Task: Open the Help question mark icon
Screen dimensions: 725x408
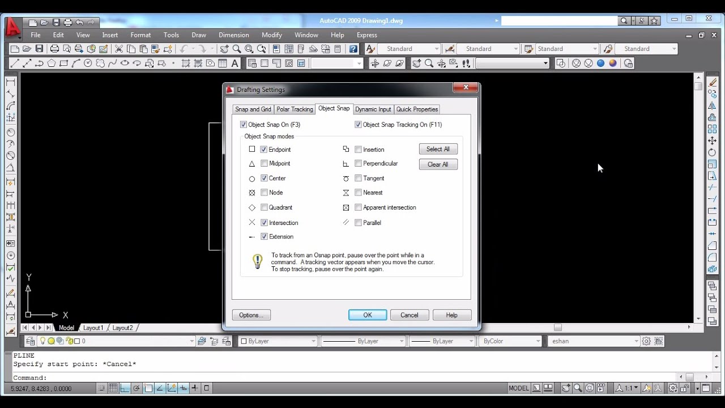Action: point(353,49)
